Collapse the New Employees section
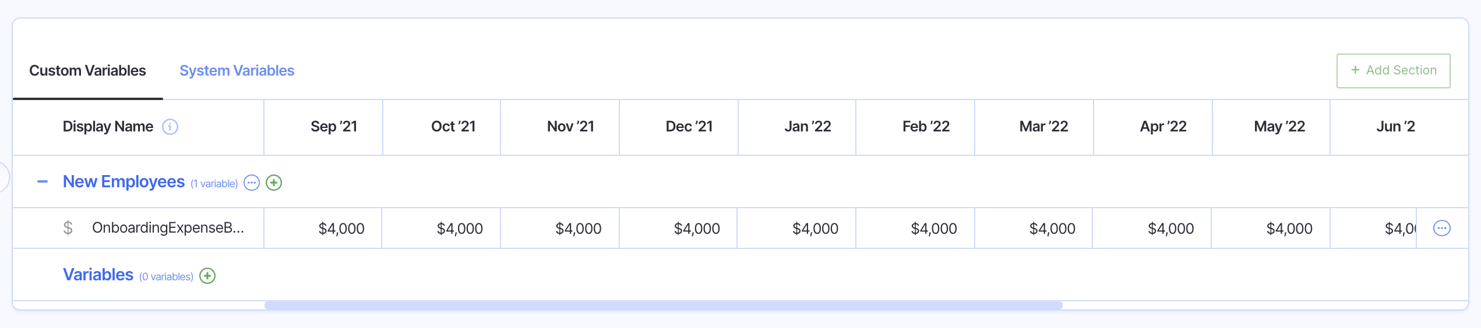This screenshot has width=1481, height=328. (43, 182)
